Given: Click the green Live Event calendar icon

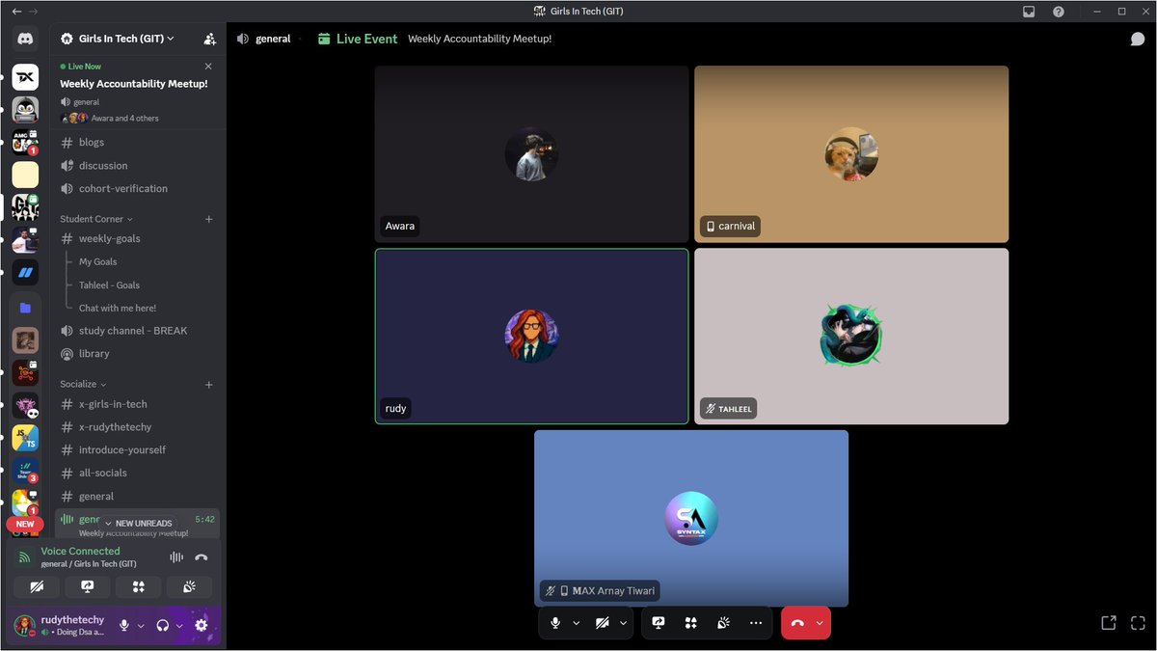Looking at the screenshot, I should [324, 39].
